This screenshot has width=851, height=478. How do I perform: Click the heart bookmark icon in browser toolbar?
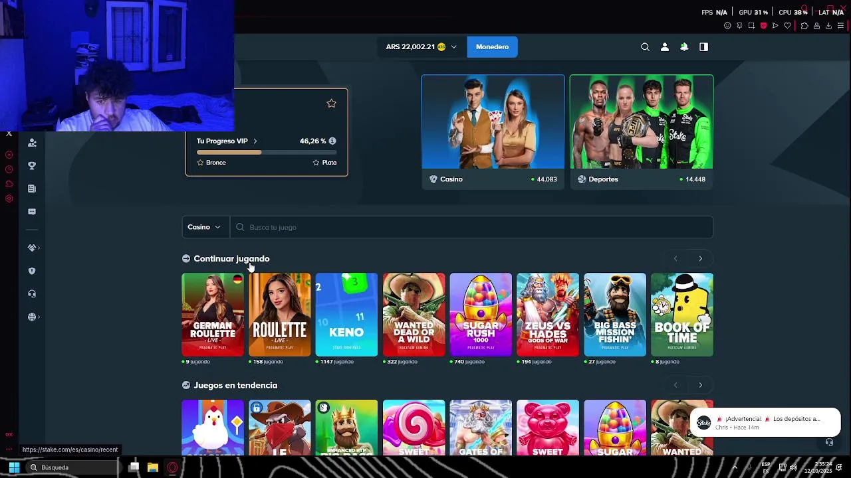click(x=787, y=25)
